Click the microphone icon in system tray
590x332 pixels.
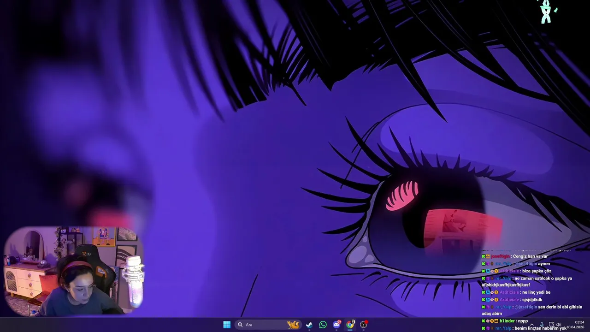(542, 325)
